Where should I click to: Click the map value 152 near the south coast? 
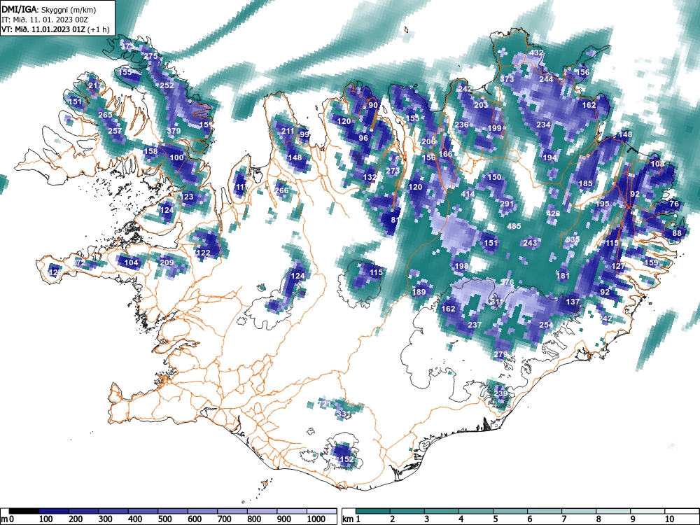point(347,459)
